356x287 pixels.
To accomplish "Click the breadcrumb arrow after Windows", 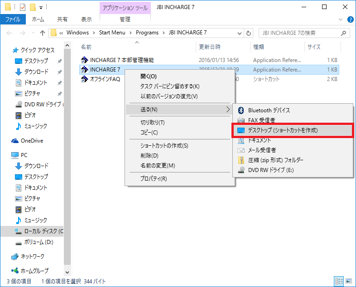I will 94,33.
